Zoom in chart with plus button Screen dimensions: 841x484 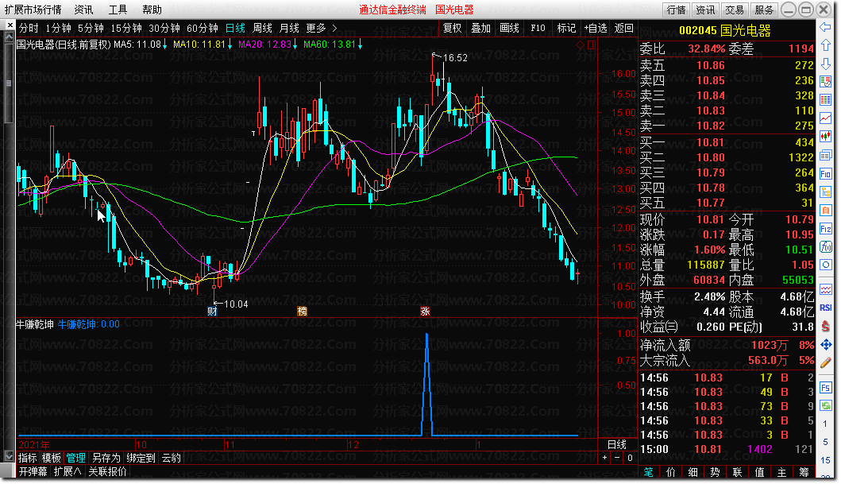click(x=605, y=458)
